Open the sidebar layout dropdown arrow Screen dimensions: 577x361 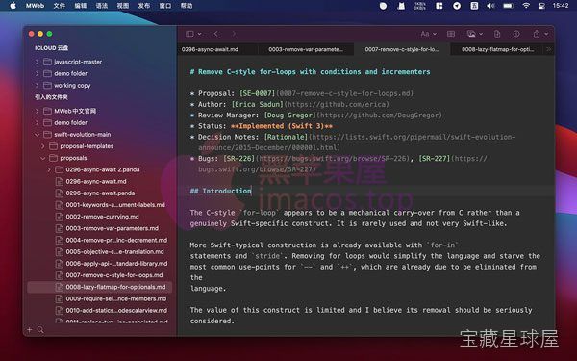click(x=199, y=34)
